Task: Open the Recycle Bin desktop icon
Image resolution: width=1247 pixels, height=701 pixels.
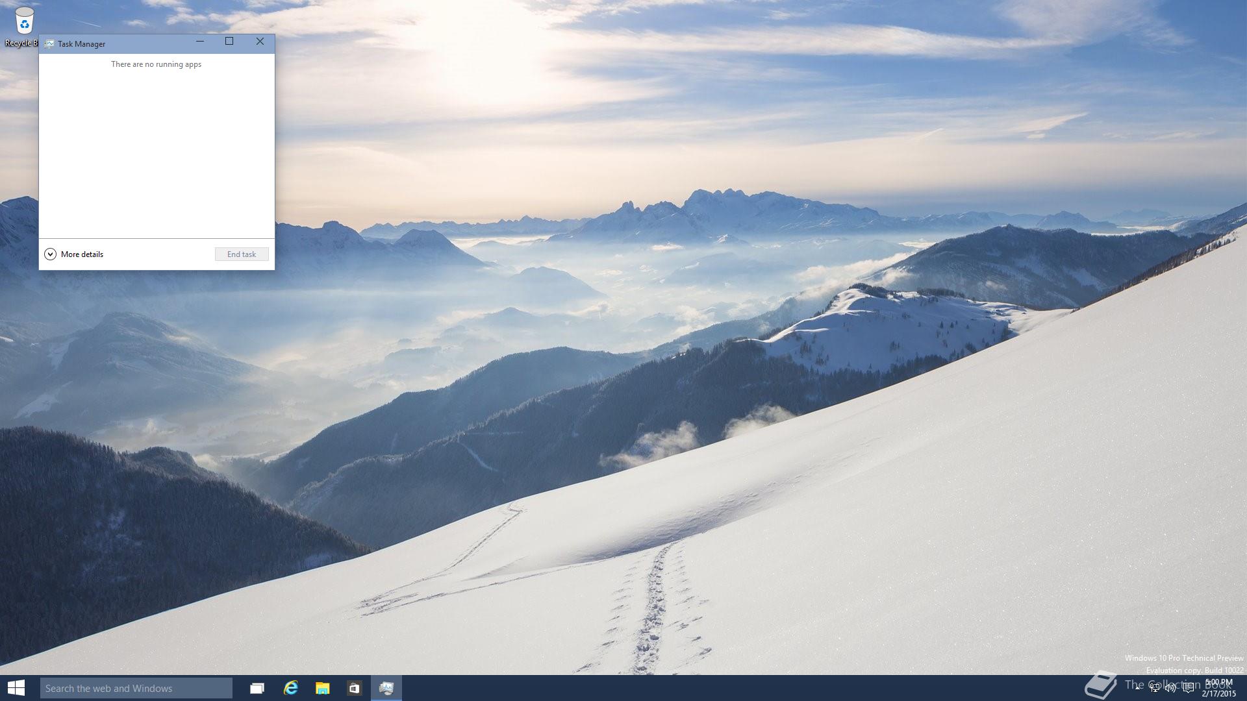Action: (23, 27)
